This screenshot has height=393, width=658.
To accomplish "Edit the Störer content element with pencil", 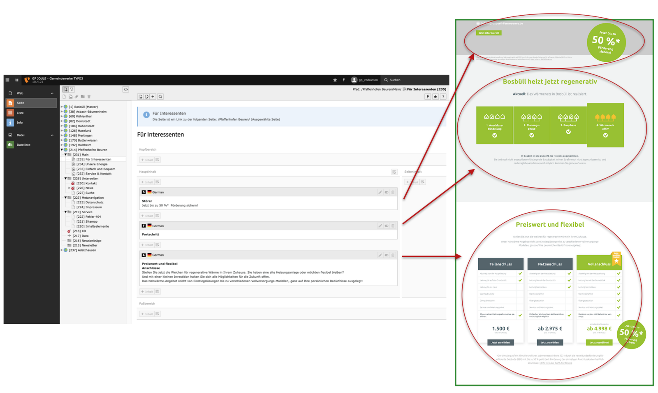I will click(380, 192).
